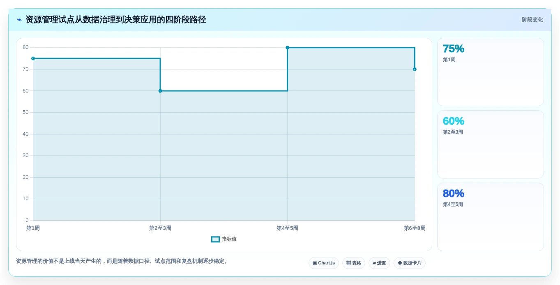
Task: Click the 80% value card
Action: pos(491,217)
